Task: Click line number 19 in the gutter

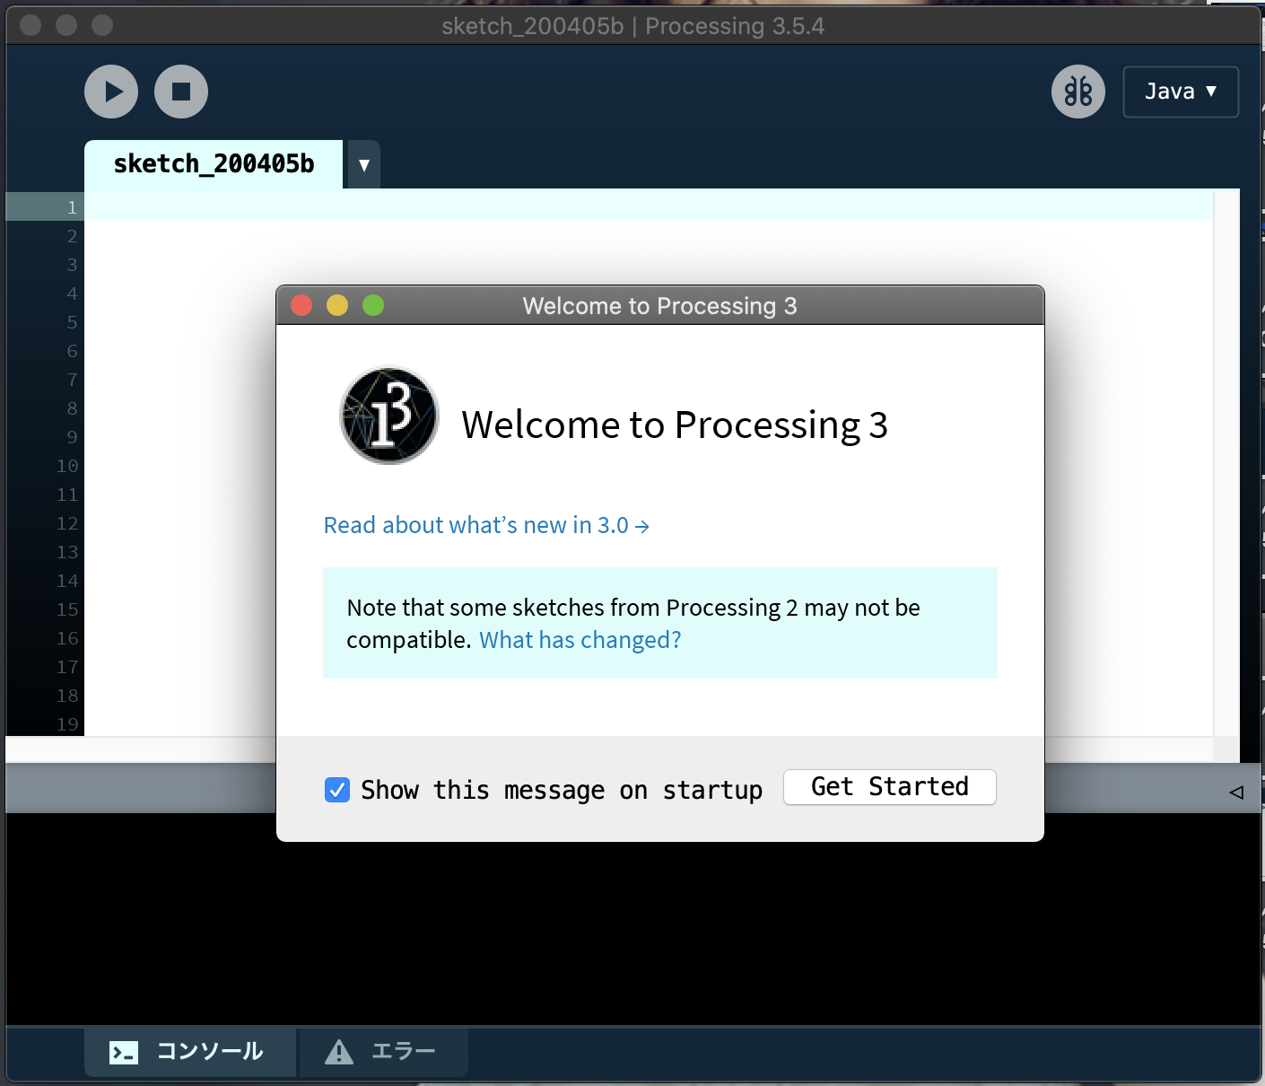Action: (67, 724)
